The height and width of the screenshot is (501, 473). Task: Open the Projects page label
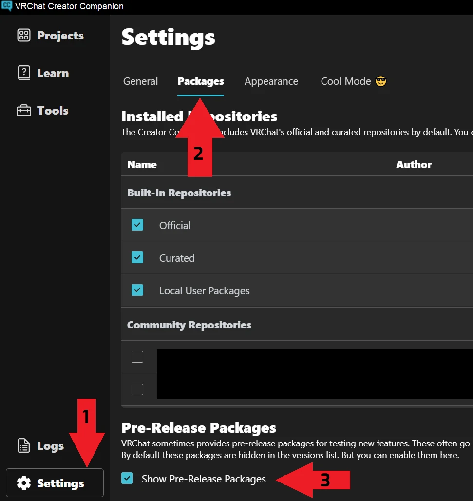60,36
